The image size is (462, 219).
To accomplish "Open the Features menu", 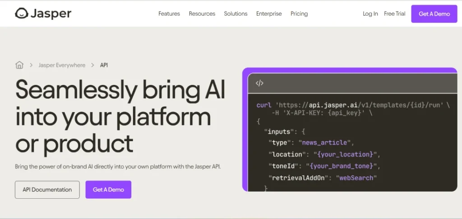I will click(x=169, y=14).
